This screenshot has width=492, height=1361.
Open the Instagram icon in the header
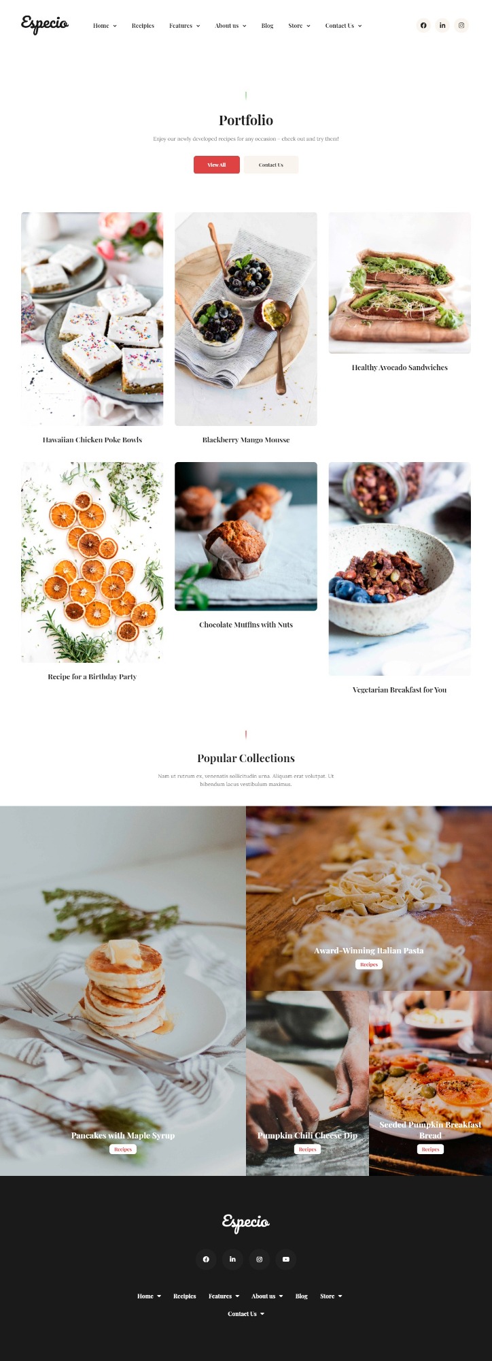click(x=461, y=25)
